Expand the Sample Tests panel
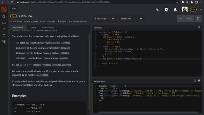This screenshot has height=115, width=204. 195,80
